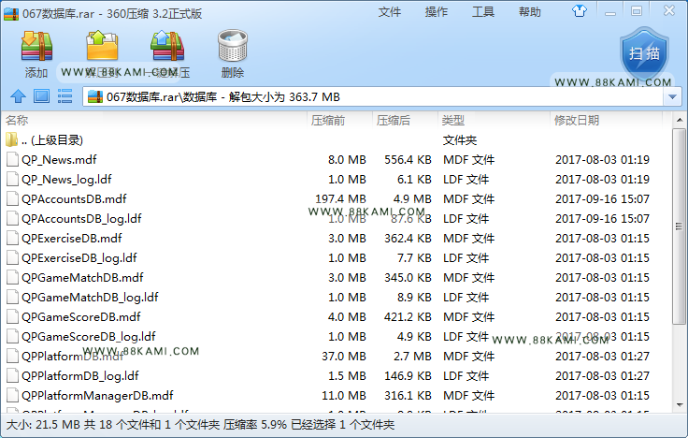This screenshot has width=688, height=438.
Task: Click file icon beside QP_News.mdf
Action: (x=12, y=159)
